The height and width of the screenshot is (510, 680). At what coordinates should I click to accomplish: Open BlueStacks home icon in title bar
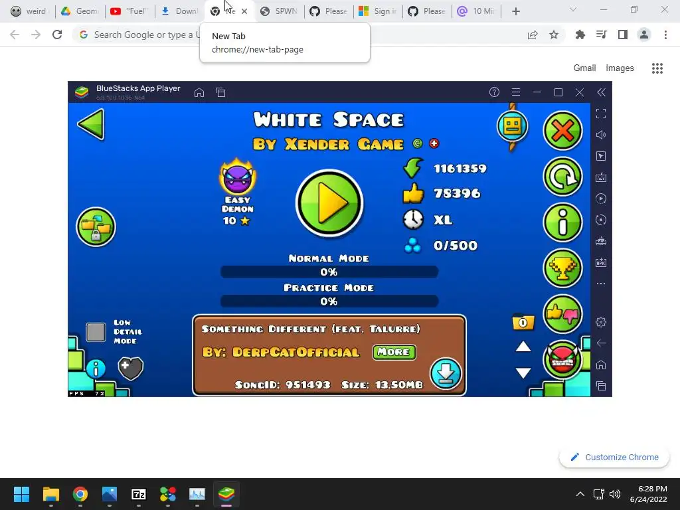199,92
